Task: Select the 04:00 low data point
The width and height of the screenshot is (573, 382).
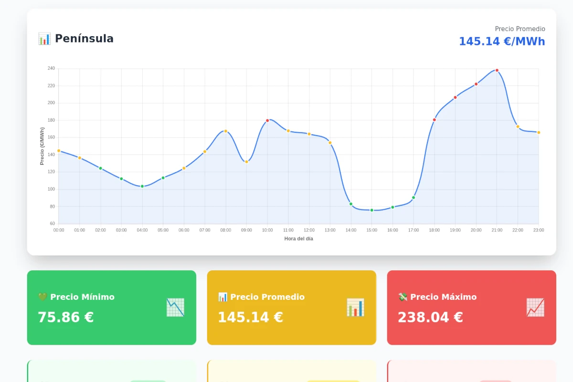Action: pos(142,186)
